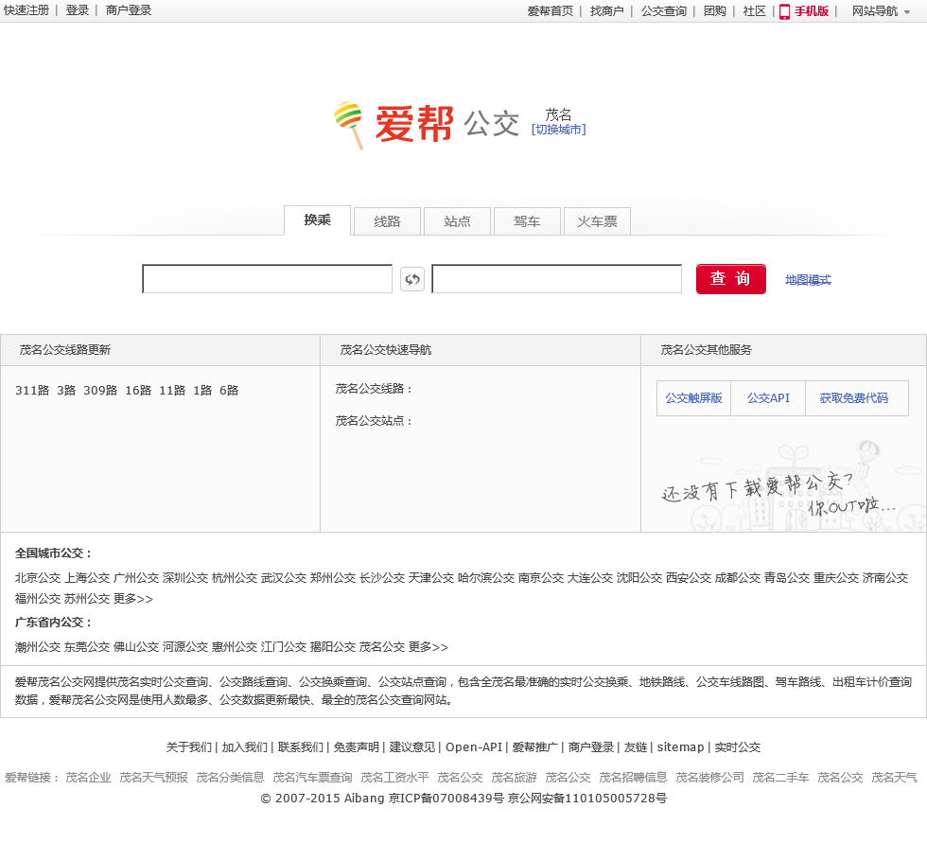Open 潮州公交 province link
927x843 pixels.
pos(38,647)
